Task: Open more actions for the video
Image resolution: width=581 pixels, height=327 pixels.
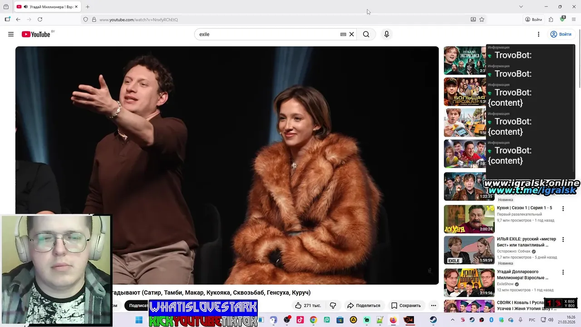Action: point(433,306)
